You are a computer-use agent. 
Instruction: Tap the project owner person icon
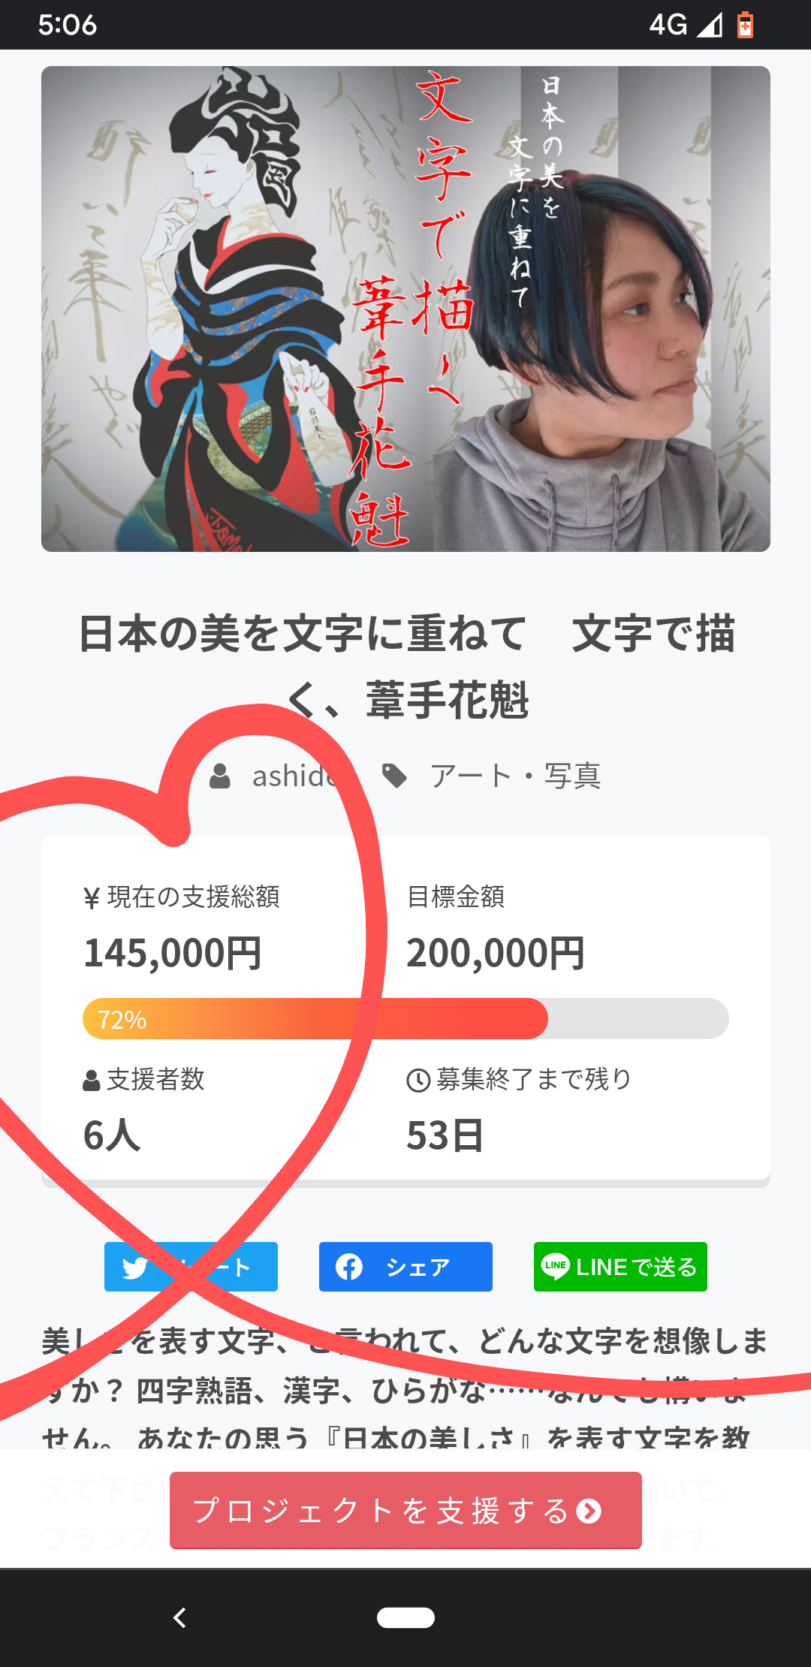(220, 776)
